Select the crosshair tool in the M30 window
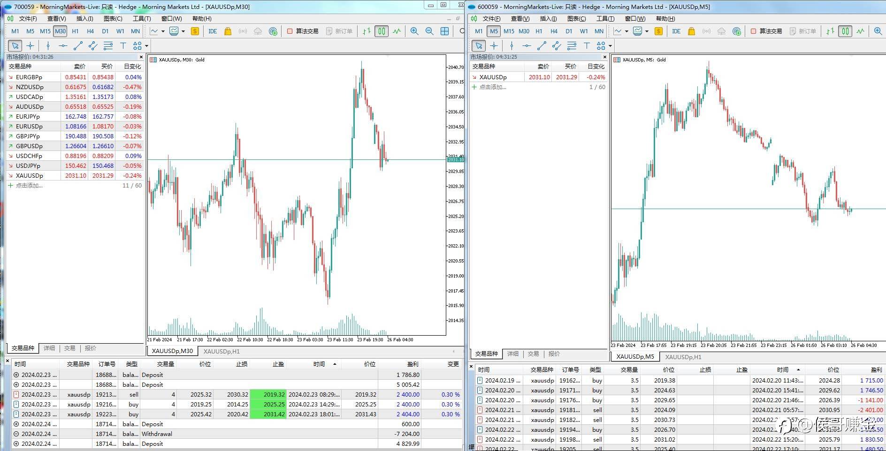Image resolution: width=886 pixels, height=451 pixels. tap(30, 45)
